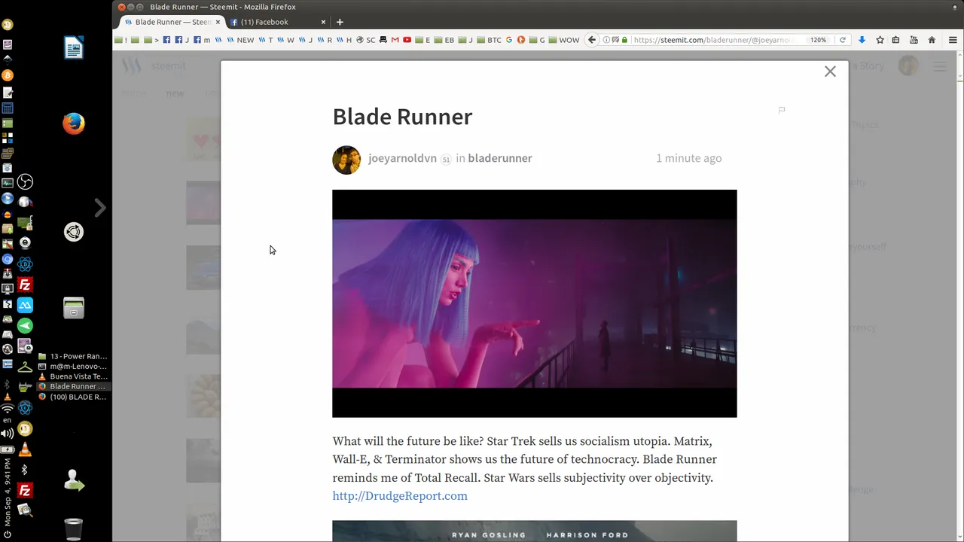The height and width of the screenshot is (542, 964).
Task: Open a new browser tab
Action: click(x=340, y=22)
